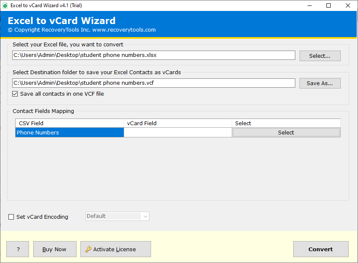Toggle Save all contacts in one VCF file
Image resolution: width=358 pixels, height=263 pixels.
point(15,94)
